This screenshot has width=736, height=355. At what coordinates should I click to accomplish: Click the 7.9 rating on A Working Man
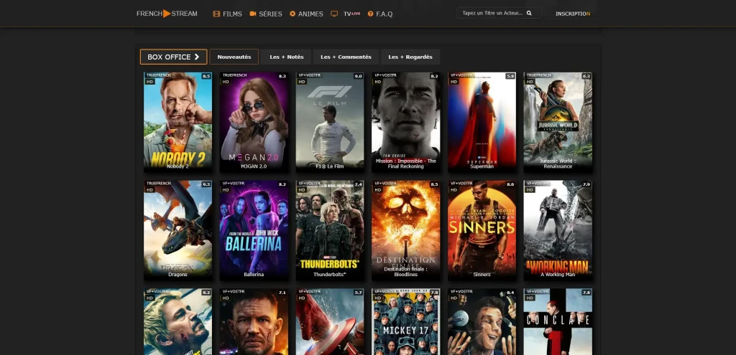click(x=586, y=184)
